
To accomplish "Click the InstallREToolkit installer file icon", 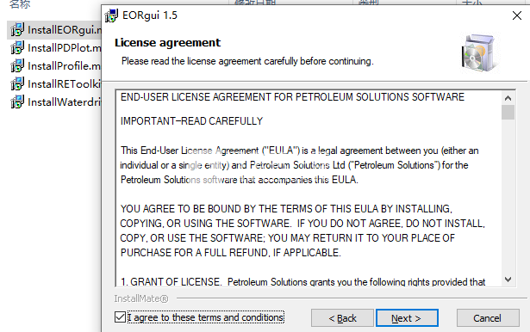I will (17, 83).
